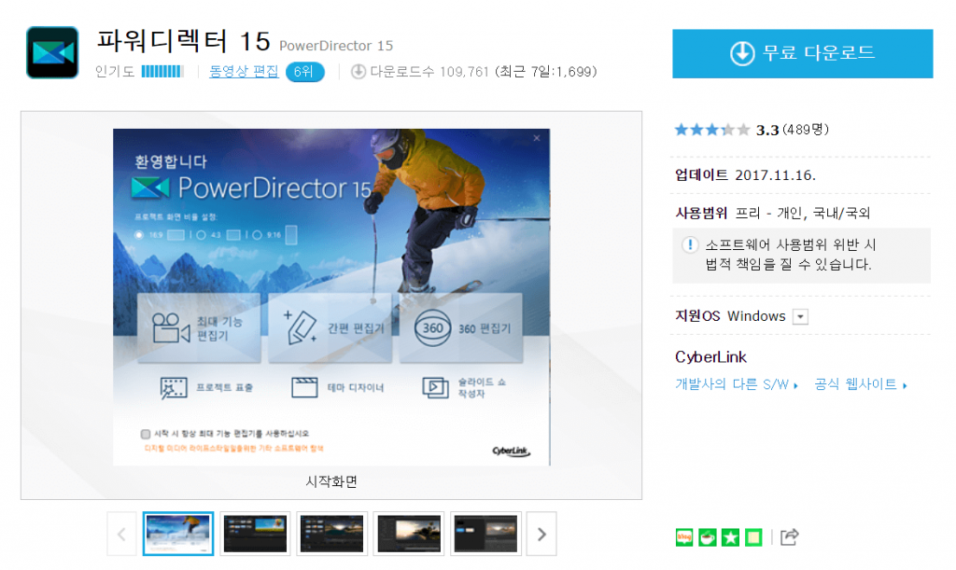This screenshot has width=956, height=570.
Task: Show previous screenshots with left arrow
Action: coord(121,535)
